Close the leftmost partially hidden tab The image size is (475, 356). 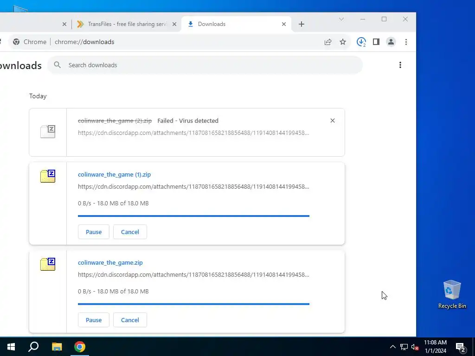[64, 24]
